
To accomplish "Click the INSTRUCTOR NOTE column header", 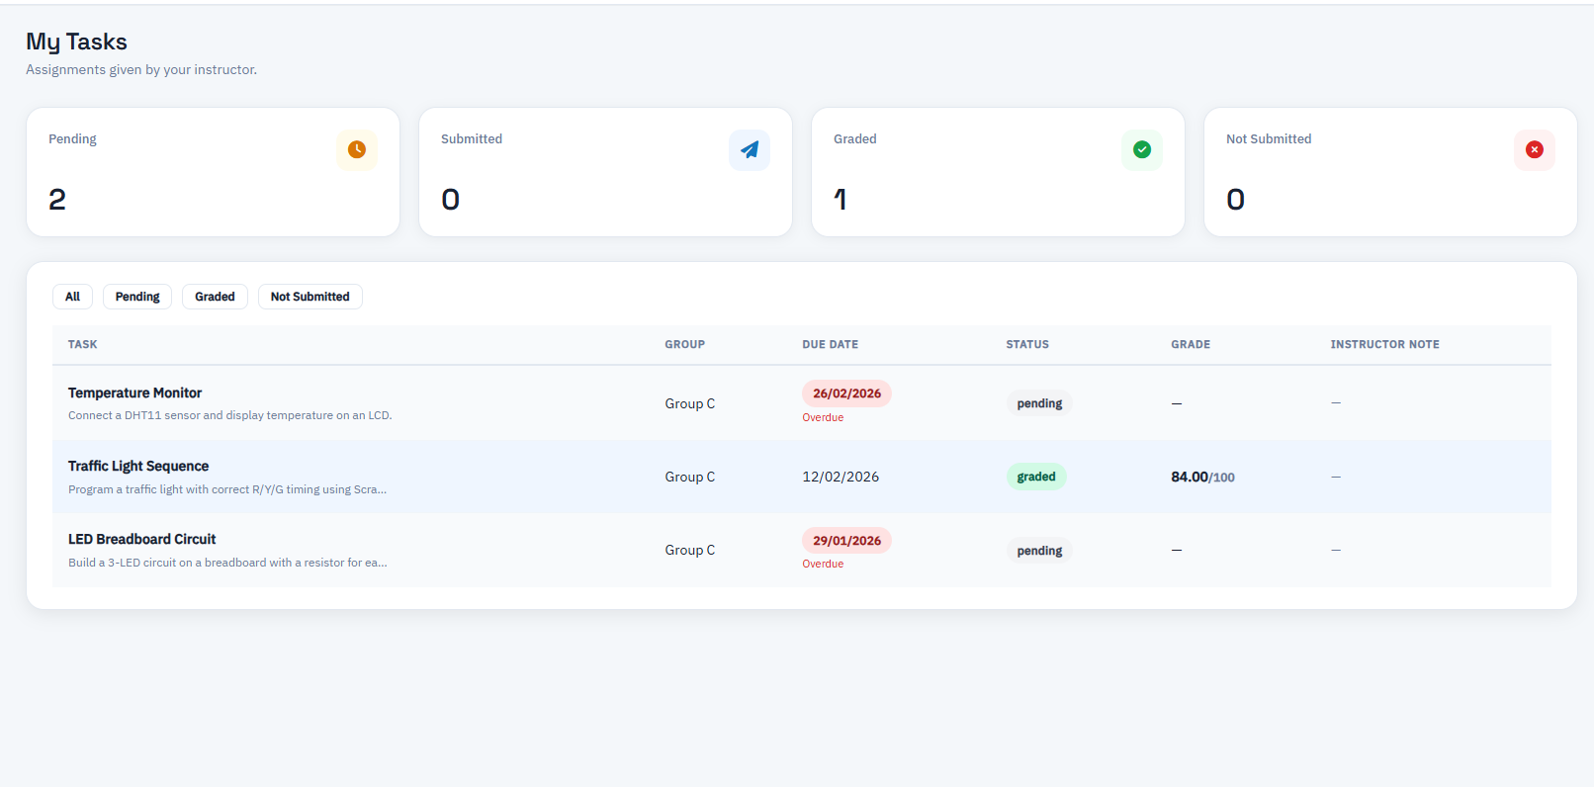I will 1384,344.
